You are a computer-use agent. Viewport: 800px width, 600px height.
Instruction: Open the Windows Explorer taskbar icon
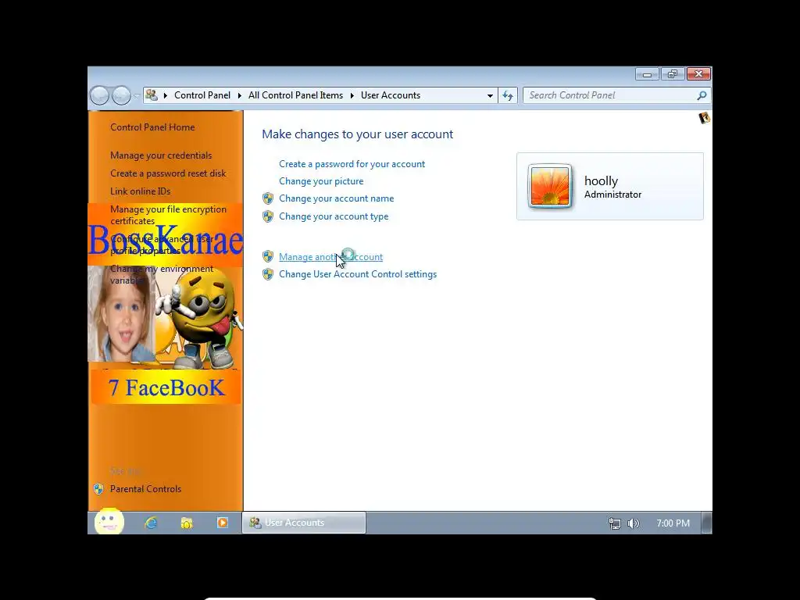pos(187,523)
